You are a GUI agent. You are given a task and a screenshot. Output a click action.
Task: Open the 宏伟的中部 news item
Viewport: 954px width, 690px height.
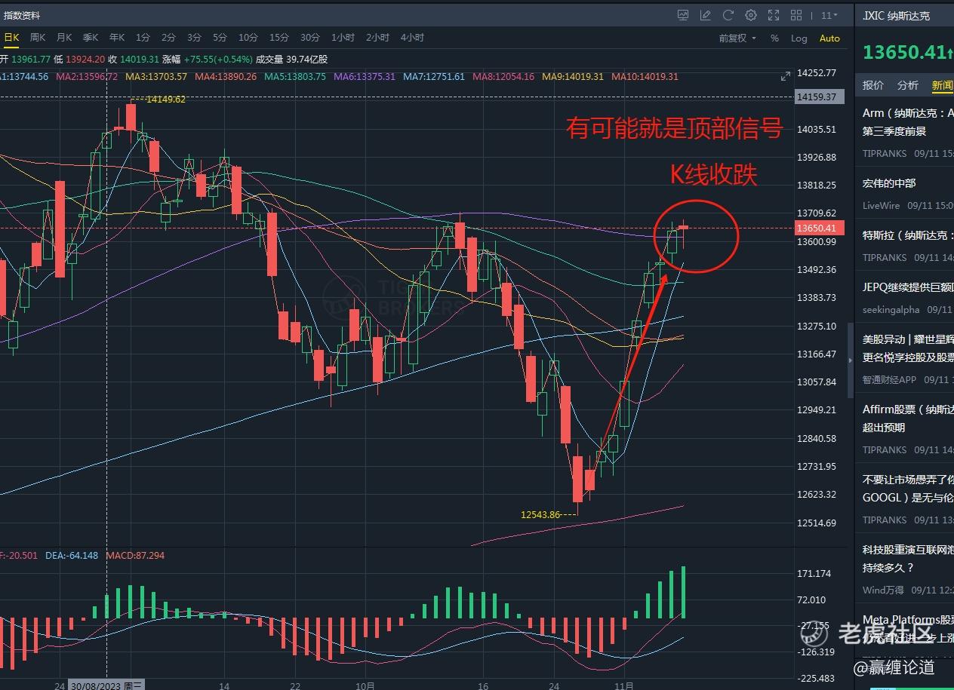[x=908, y=194]
